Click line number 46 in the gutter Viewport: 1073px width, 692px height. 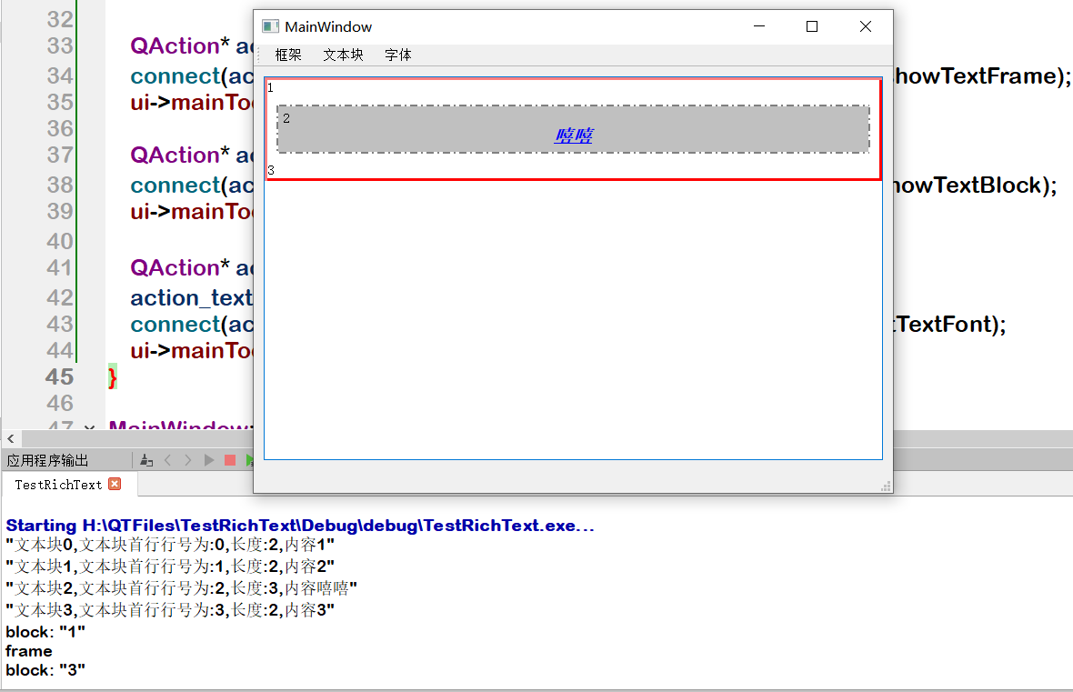[59, 403]
